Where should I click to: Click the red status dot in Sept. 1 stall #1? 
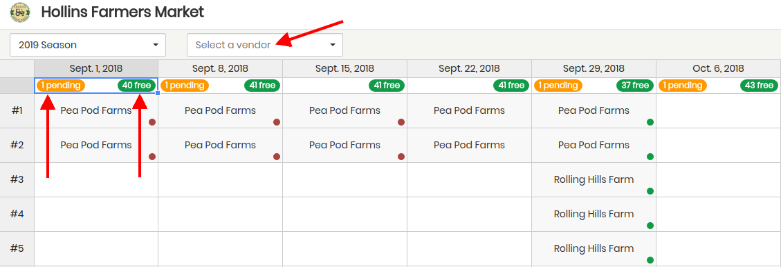click(x=152, y=122)
